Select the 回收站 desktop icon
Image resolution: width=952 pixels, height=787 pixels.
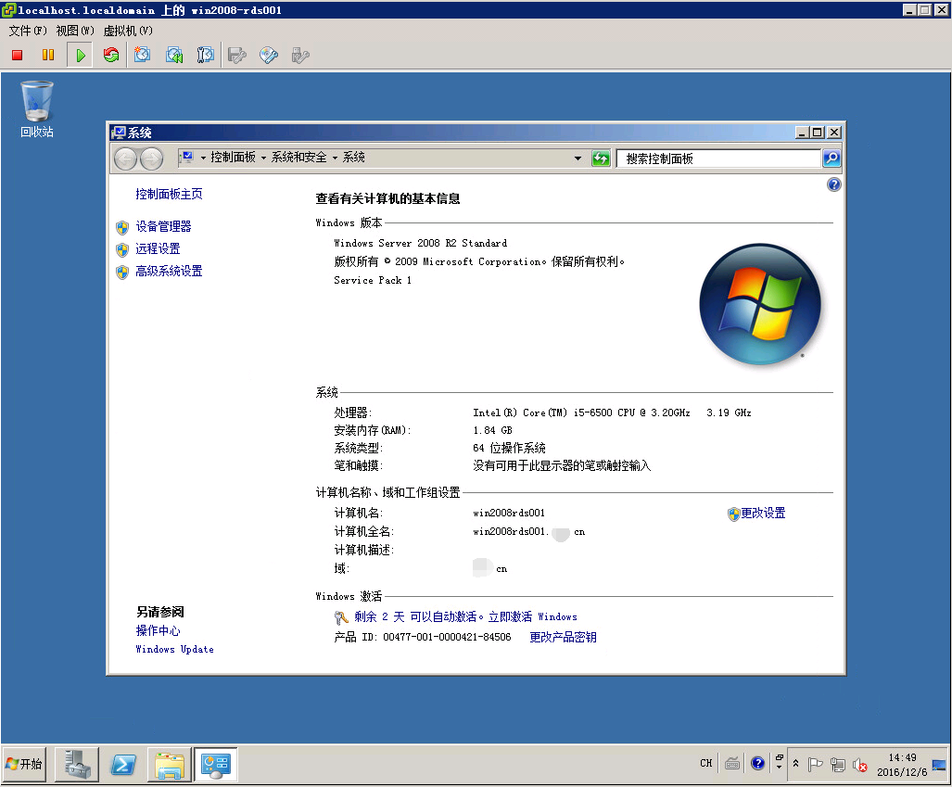click(36, 109)
